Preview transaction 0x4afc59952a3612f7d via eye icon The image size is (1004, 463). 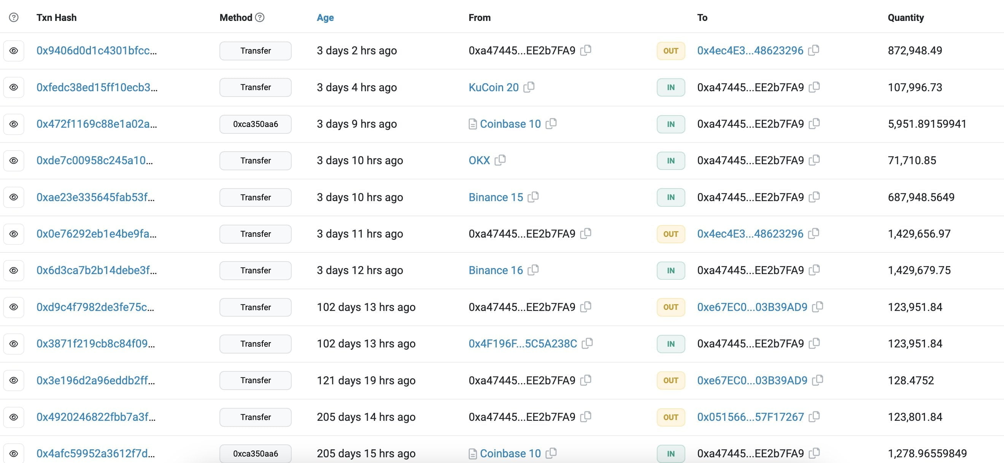pyautogui.click(x=14, y=453)
